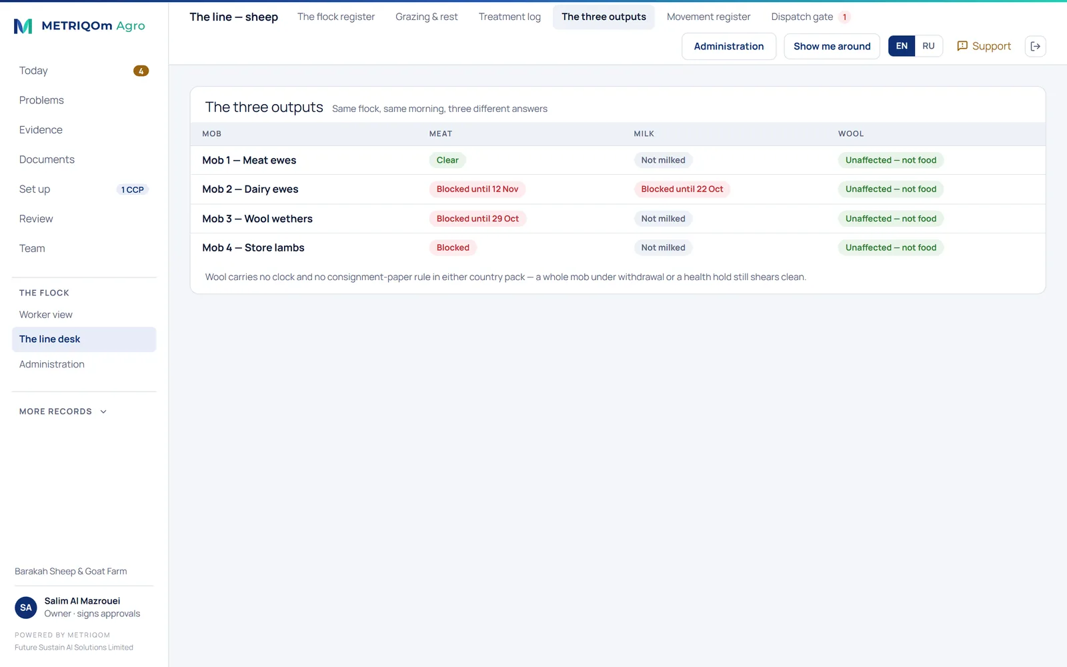The height and width of the screenshot is (667, 1067).
Task: Click the SA user avatar
Action: click(x=26, y=608)
